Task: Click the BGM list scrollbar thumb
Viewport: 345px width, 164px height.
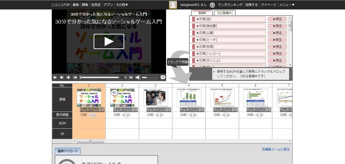Action: click(x=290, y=25)
